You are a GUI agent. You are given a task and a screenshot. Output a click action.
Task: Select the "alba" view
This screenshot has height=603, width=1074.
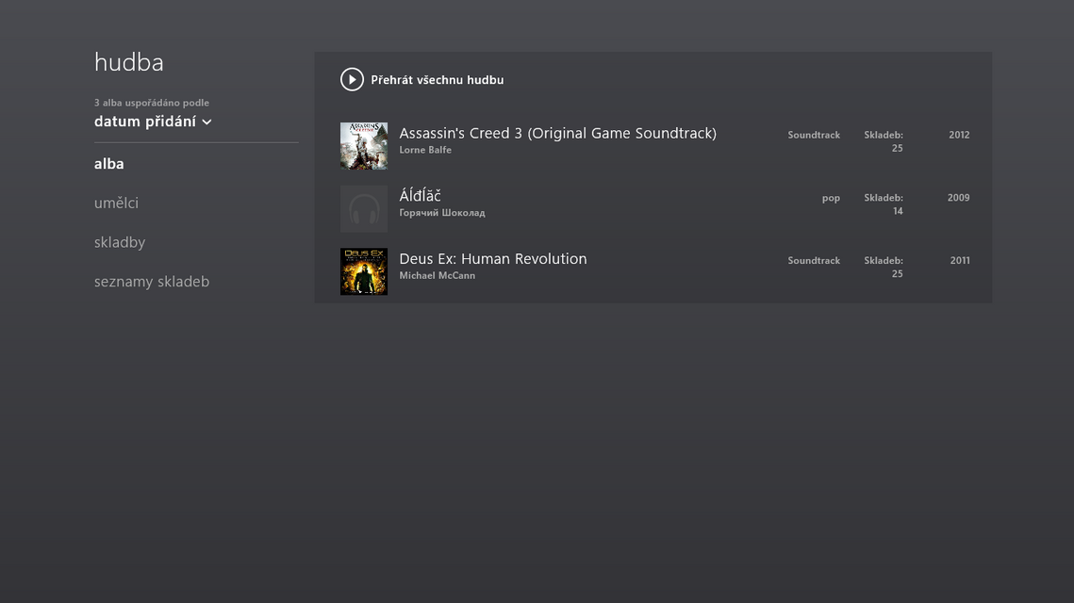(109, 164)
